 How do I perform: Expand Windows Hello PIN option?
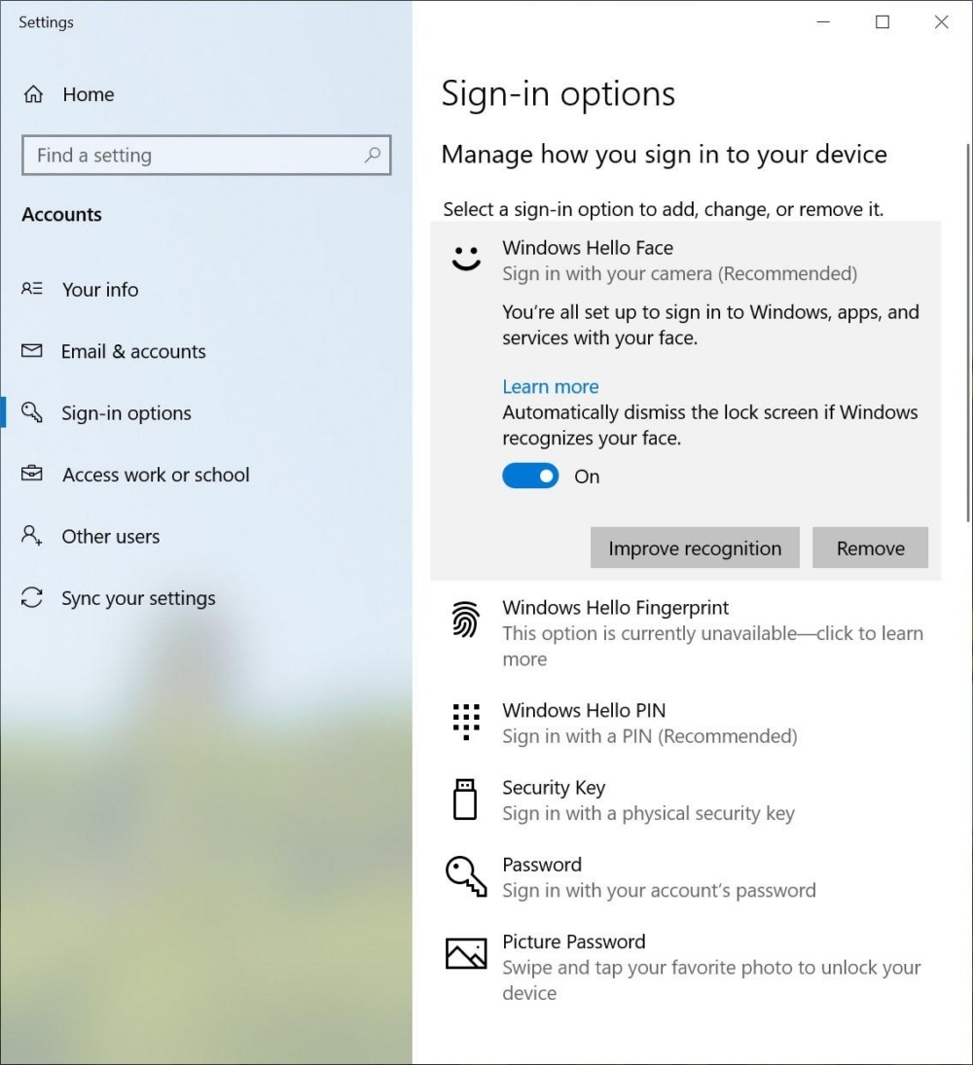[686, 723]
